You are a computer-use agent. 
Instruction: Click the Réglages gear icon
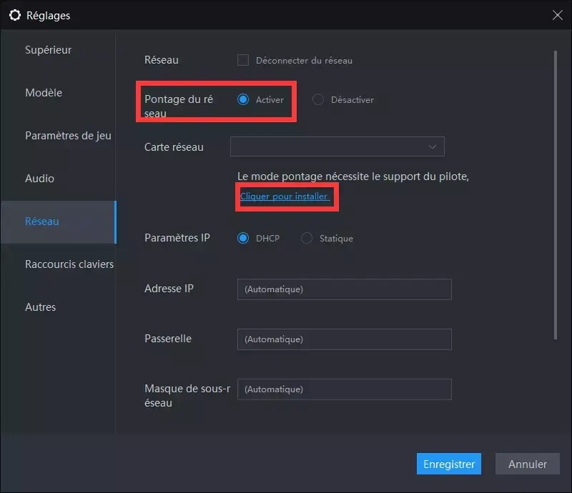point(14,15)
